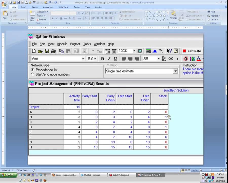Click the QM context help arrow-question icon

tap(169, 51)
